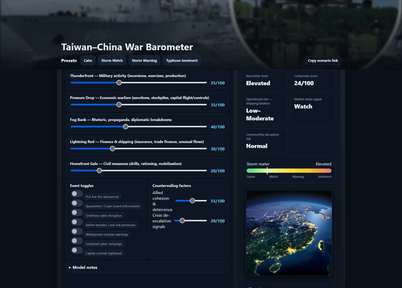
Task: Click the Barometer level Elevated value
Action: [258, 83]
